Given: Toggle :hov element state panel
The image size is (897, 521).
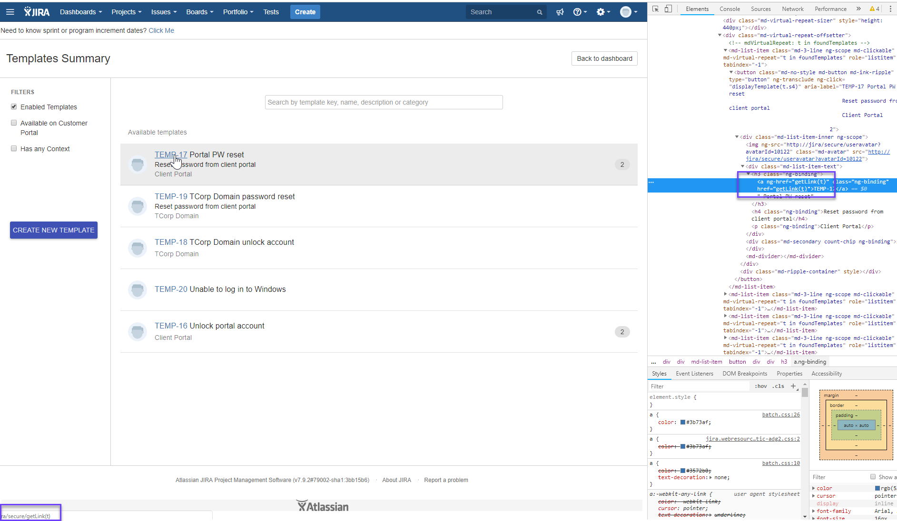Looking at the screenshot, I should (x=761, y=386).
